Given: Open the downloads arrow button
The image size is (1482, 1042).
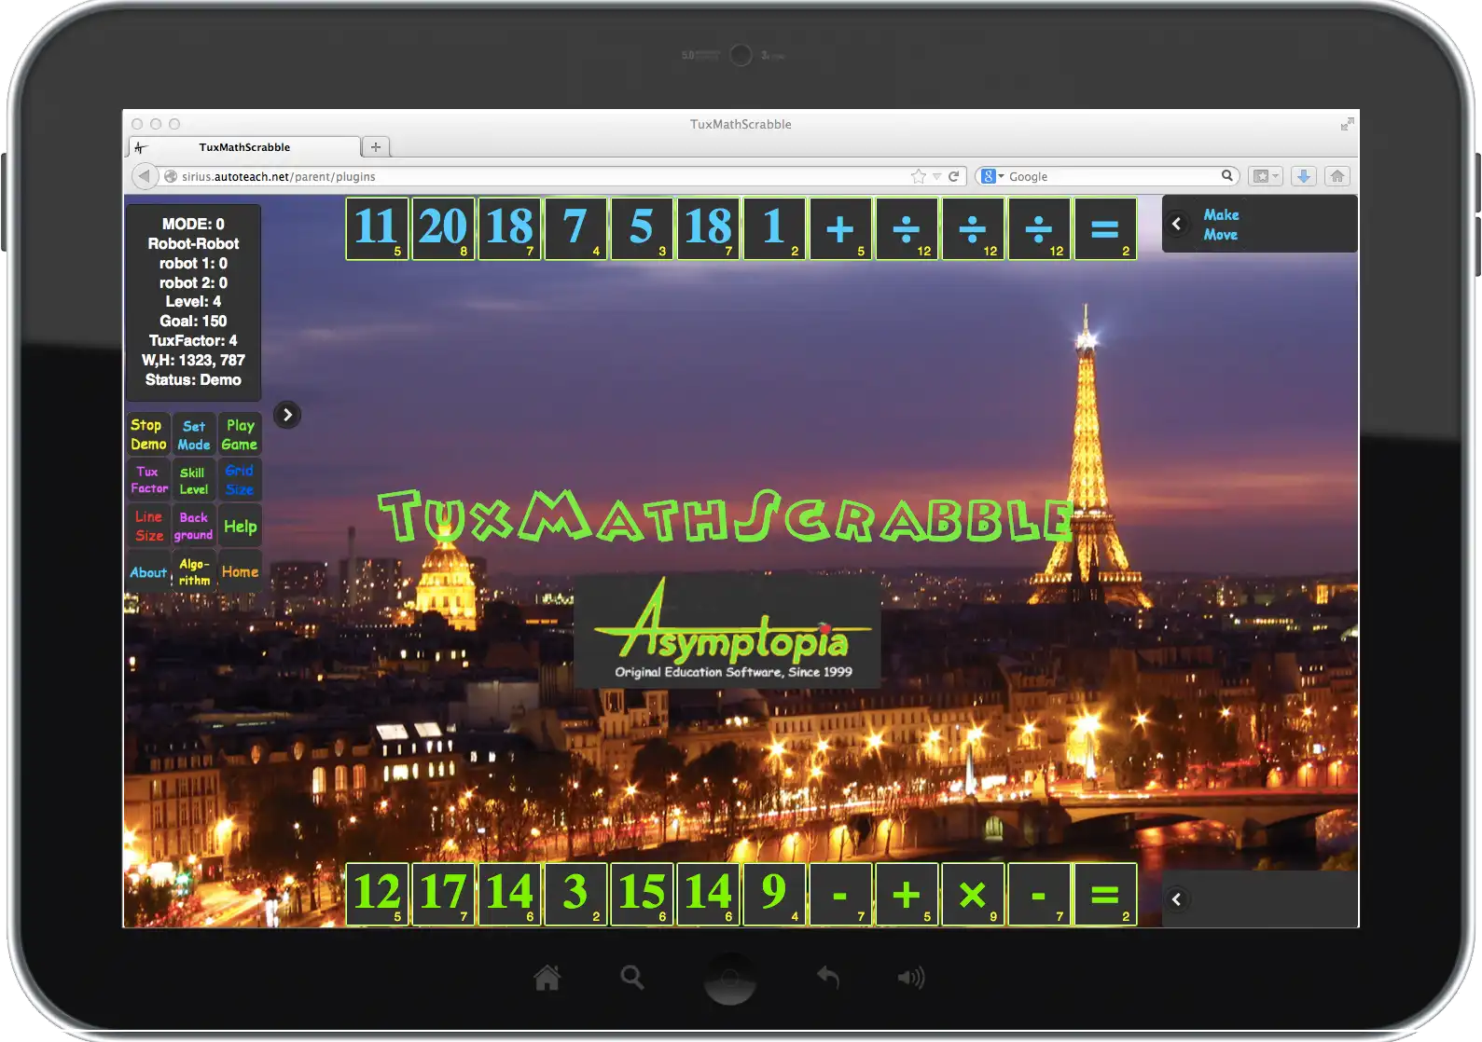Looking at the screenshot, I should [1304, 176].
